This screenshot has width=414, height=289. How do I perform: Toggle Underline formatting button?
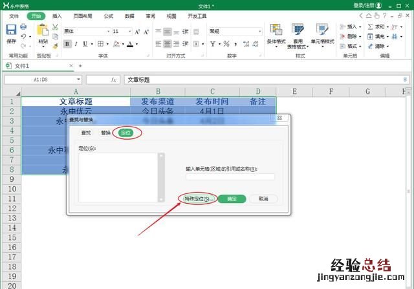coord(85,44)
